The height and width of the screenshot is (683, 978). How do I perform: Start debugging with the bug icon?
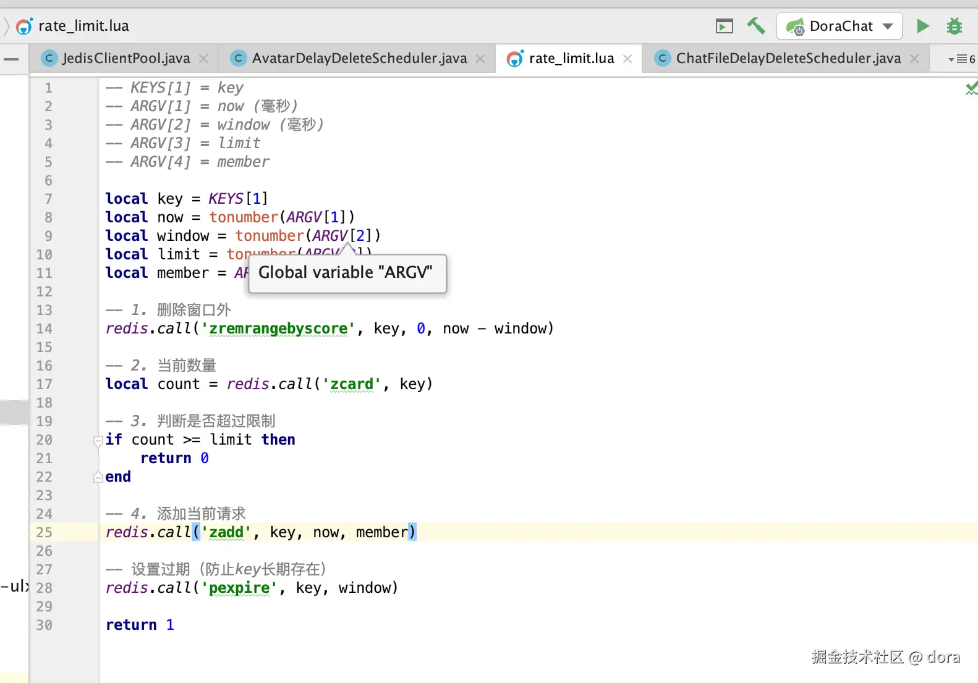[955, 26]
